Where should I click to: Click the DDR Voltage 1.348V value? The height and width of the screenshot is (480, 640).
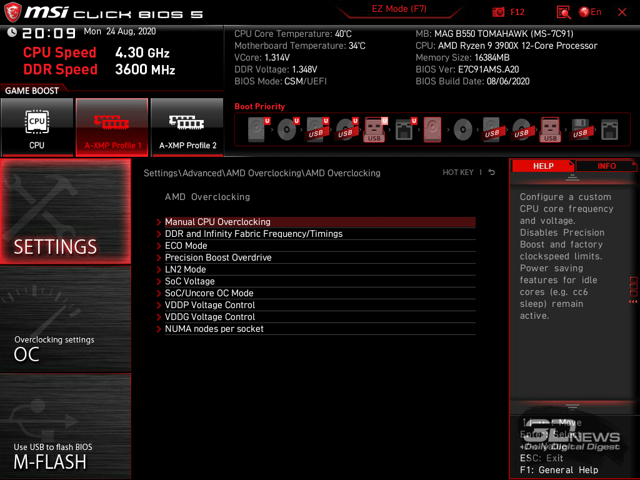[276, 69]
